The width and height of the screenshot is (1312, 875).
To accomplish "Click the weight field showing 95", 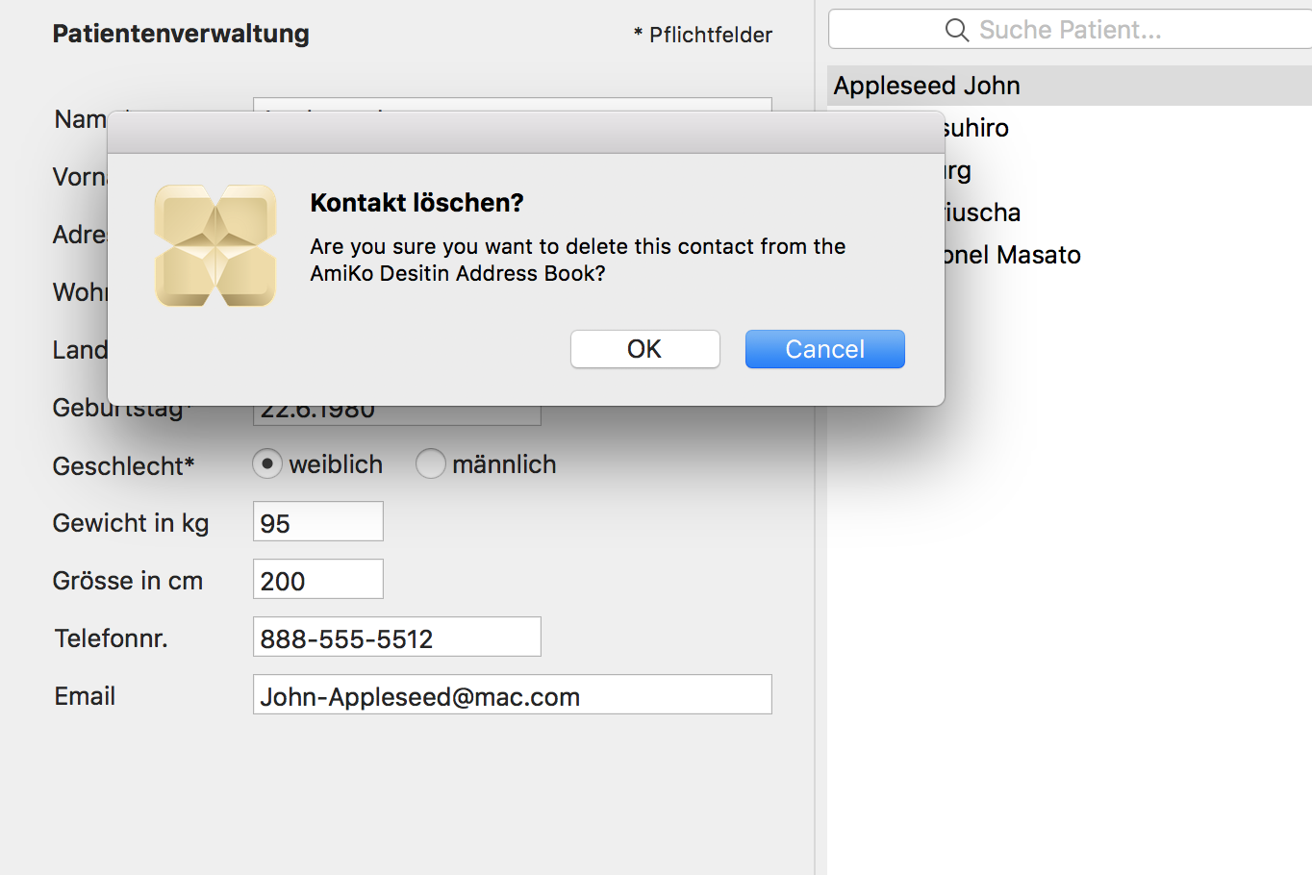I will click(x=317, y=520).
